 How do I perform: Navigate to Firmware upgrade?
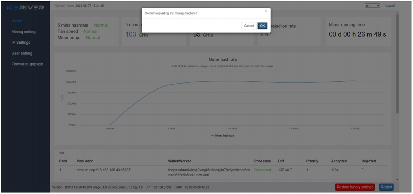(x=27, y=64)
